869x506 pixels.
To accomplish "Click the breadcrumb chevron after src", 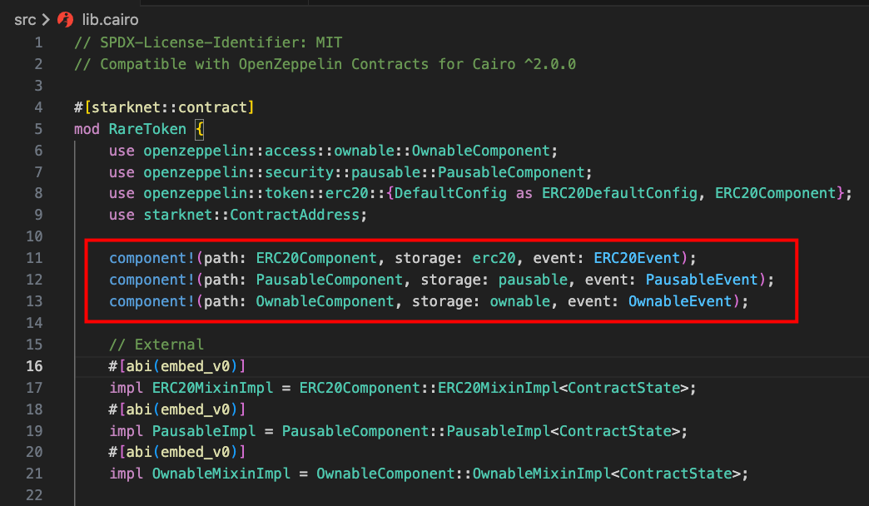I will (46, 19).
